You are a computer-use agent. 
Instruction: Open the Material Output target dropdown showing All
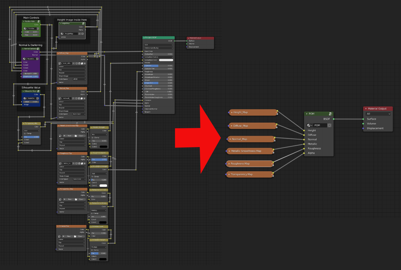pyautogui.click(x=378, y=114)
